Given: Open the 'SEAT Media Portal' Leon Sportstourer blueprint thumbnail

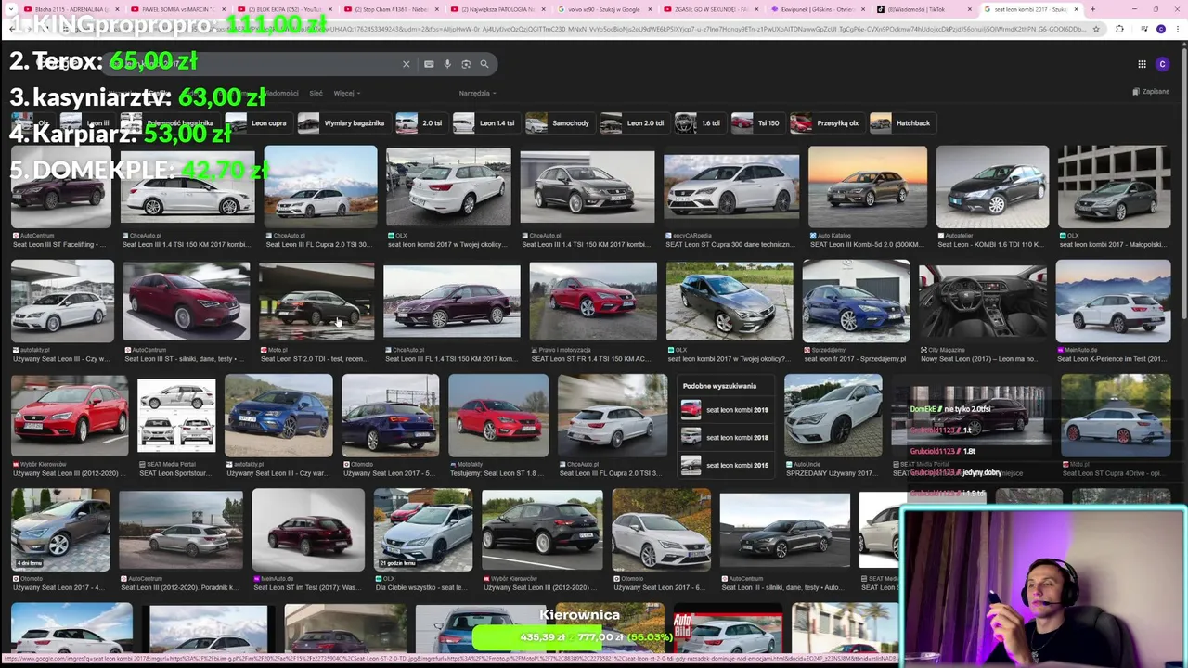Looking at the screenshot, I should [176, 416].
